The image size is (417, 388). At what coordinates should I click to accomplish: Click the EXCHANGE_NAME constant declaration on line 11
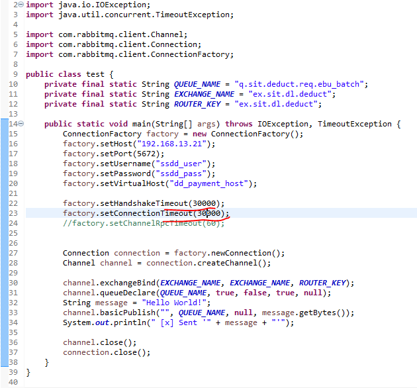pos(204,94)
